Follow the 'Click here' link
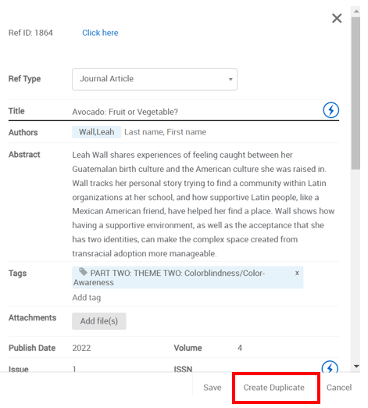The height and width of the screenshot is (408, 368). pyautogui.click(x=100, y=33)
